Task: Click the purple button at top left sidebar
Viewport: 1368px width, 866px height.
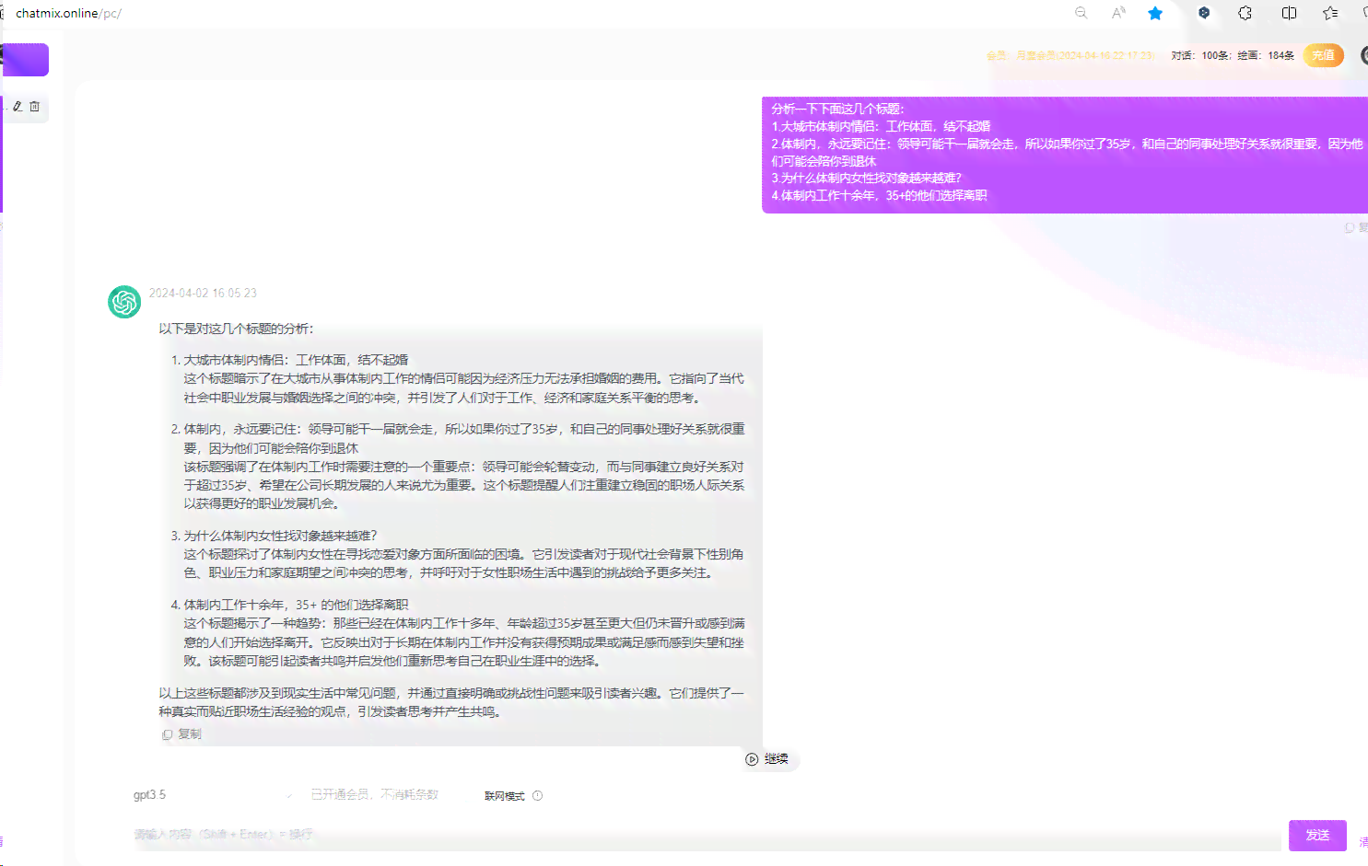Action: (26, 60)
